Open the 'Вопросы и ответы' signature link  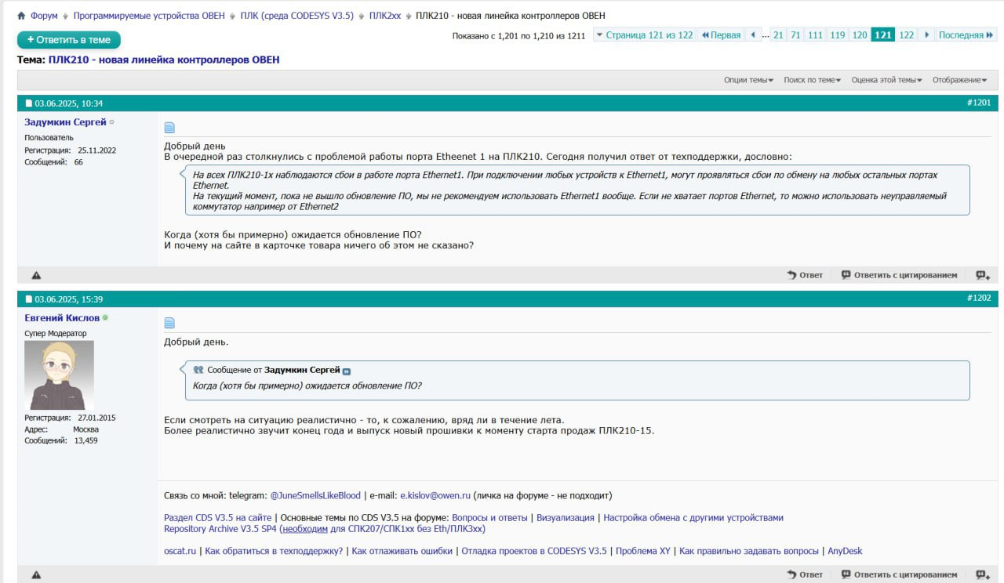pos(489,518)
